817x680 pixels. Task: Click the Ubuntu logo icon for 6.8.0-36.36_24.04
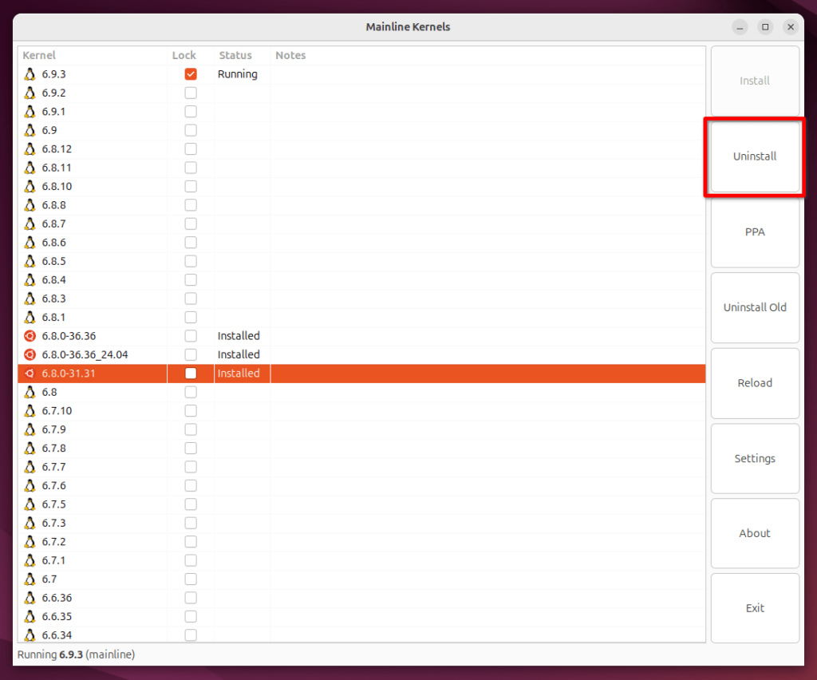click(30, 355)
